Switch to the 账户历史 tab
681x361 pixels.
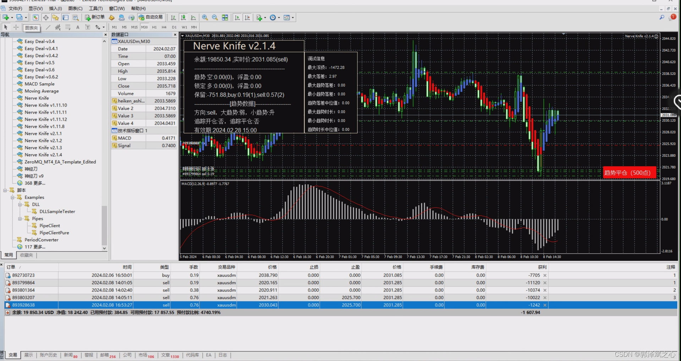[x=48, y=355]
